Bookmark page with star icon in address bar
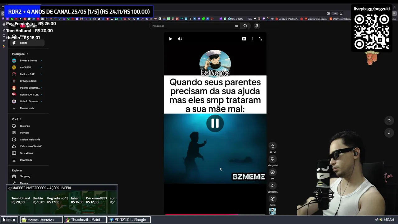Image resolution: width=398 pixels, height=224 pixels. (341, 14)
